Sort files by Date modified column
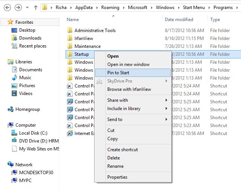This screenshot has height=190, width=241. click(179, 20)
